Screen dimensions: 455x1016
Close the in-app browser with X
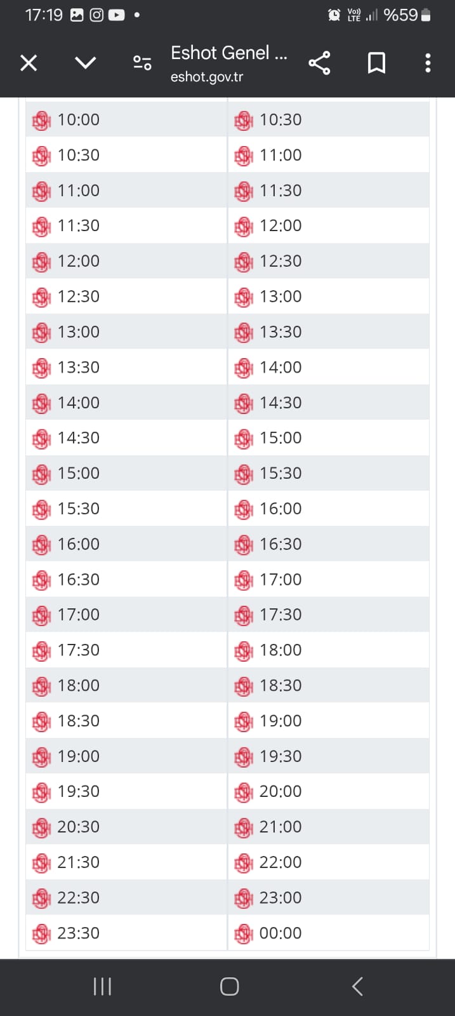pos(29,63)
